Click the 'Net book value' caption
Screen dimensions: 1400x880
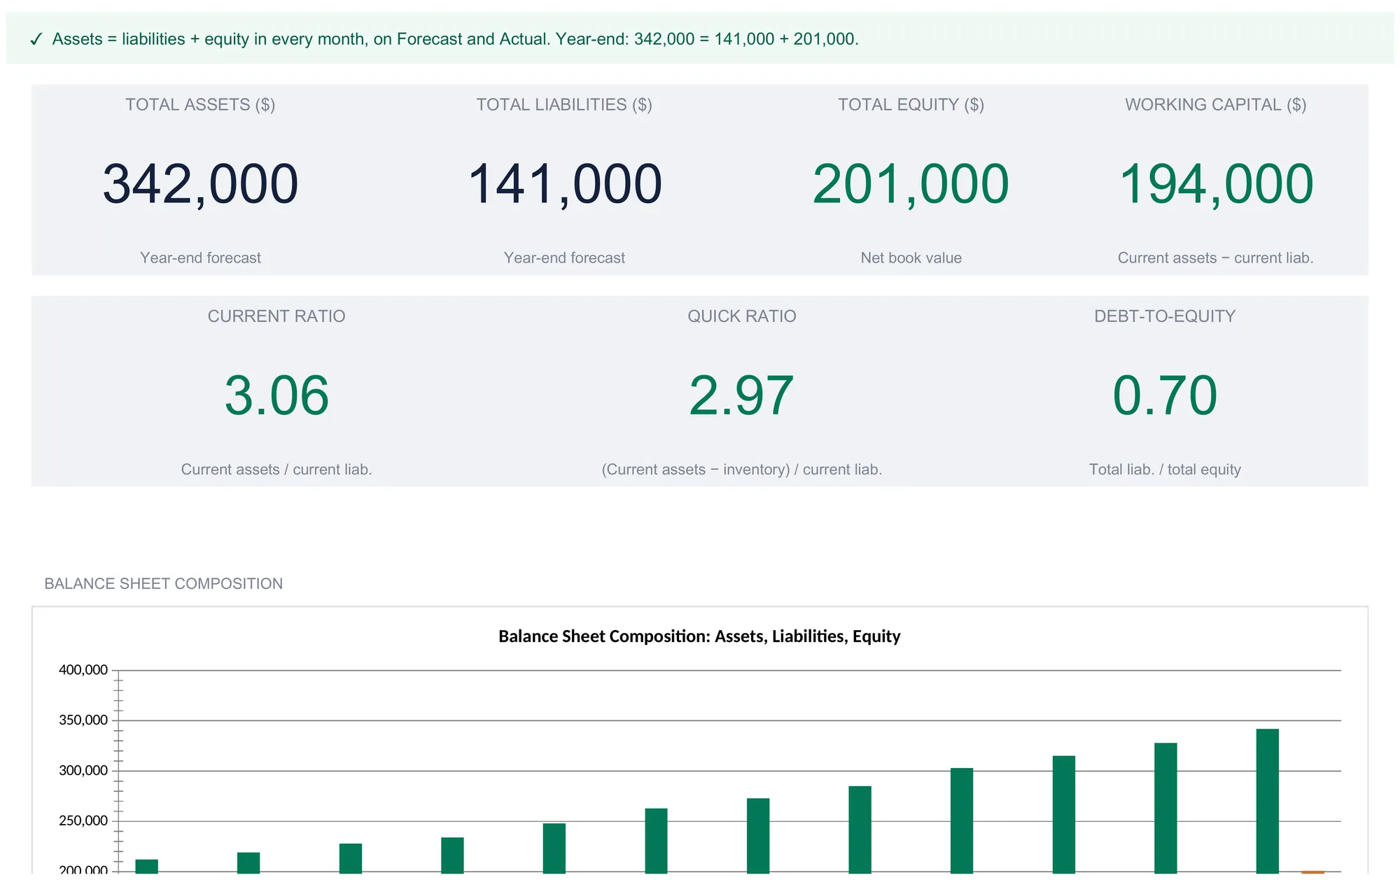click(x=911, y=258)
